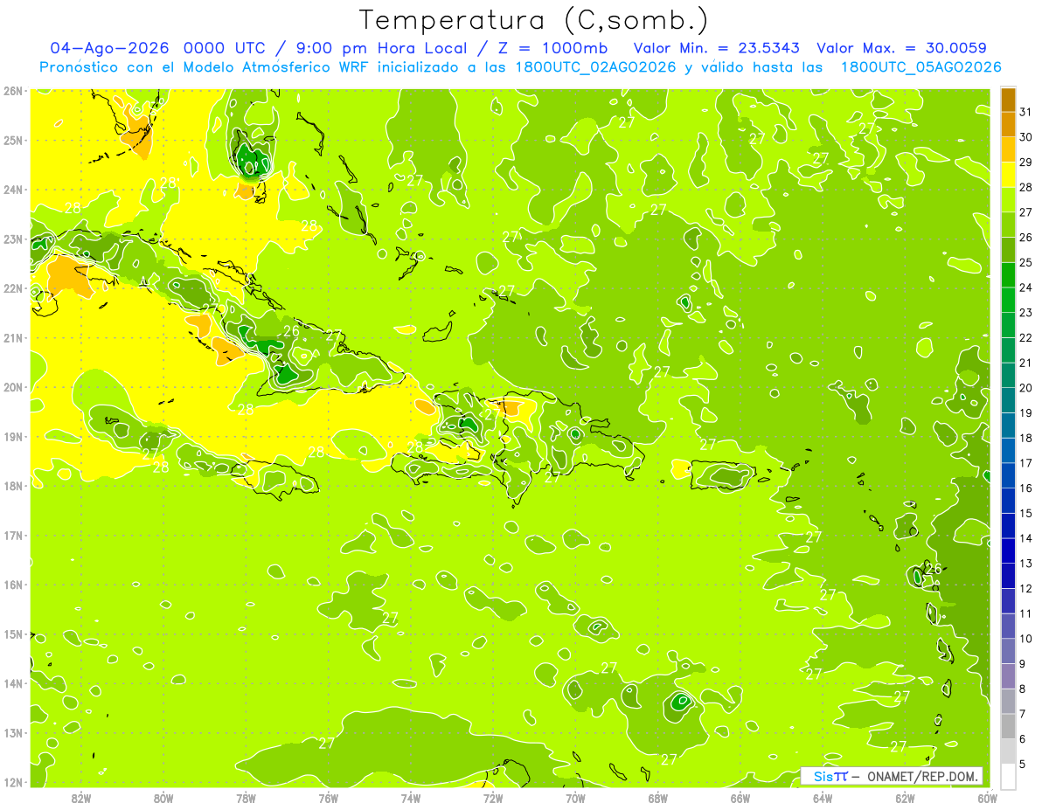This screenshot has width=1049, height=810.
Task: Click the longitude label "68W"
Action: click(658, 798)
